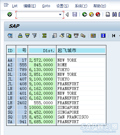Viewport: 120px width, 135px height.
Task: Select flight number 555 cell
Action: tap(22, 65)
